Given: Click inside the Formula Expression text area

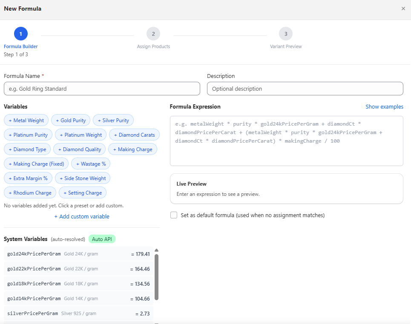Looking at the screenshot, I should (x=286, y=141).
